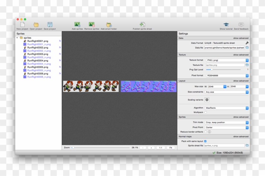Click the Remove sprites icon
The image size is (265, 176).
click(x=91, y=25)
